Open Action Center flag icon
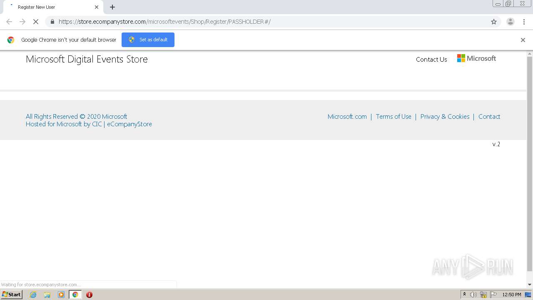Image resolution: width=533 pixels, height=300 pixels. coord(493,295)
